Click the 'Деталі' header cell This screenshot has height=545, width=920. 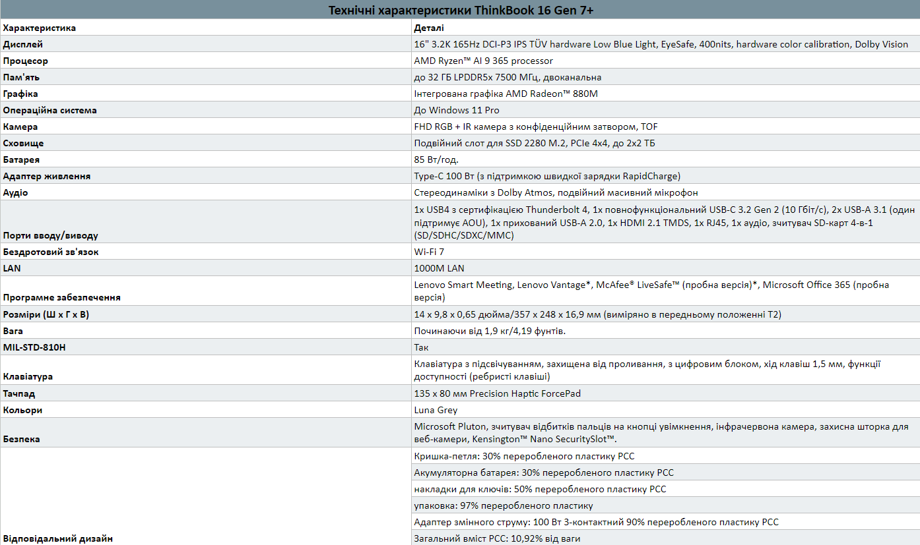click(665, 28)
